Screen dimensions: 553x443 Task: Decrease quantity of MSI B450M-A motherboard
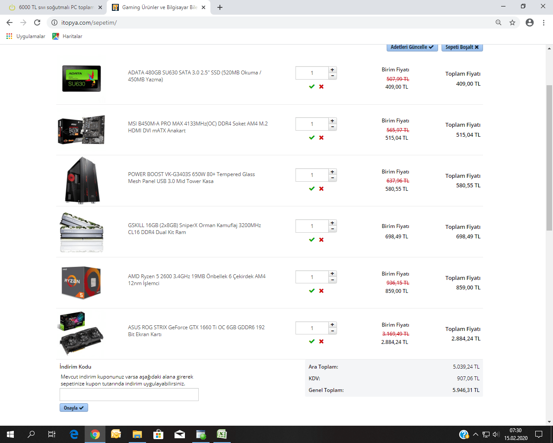(332, 127)
